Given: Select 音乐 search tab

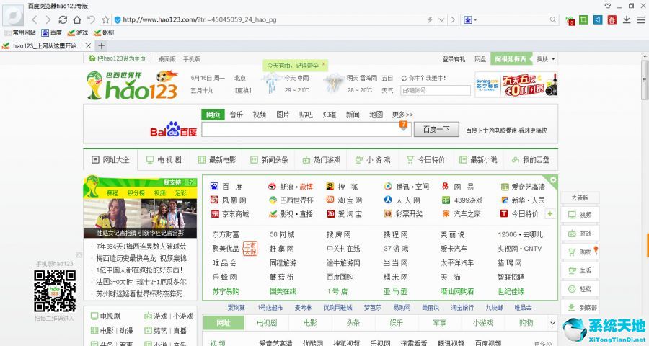Looking at the screenshot, I should (237, 115).
